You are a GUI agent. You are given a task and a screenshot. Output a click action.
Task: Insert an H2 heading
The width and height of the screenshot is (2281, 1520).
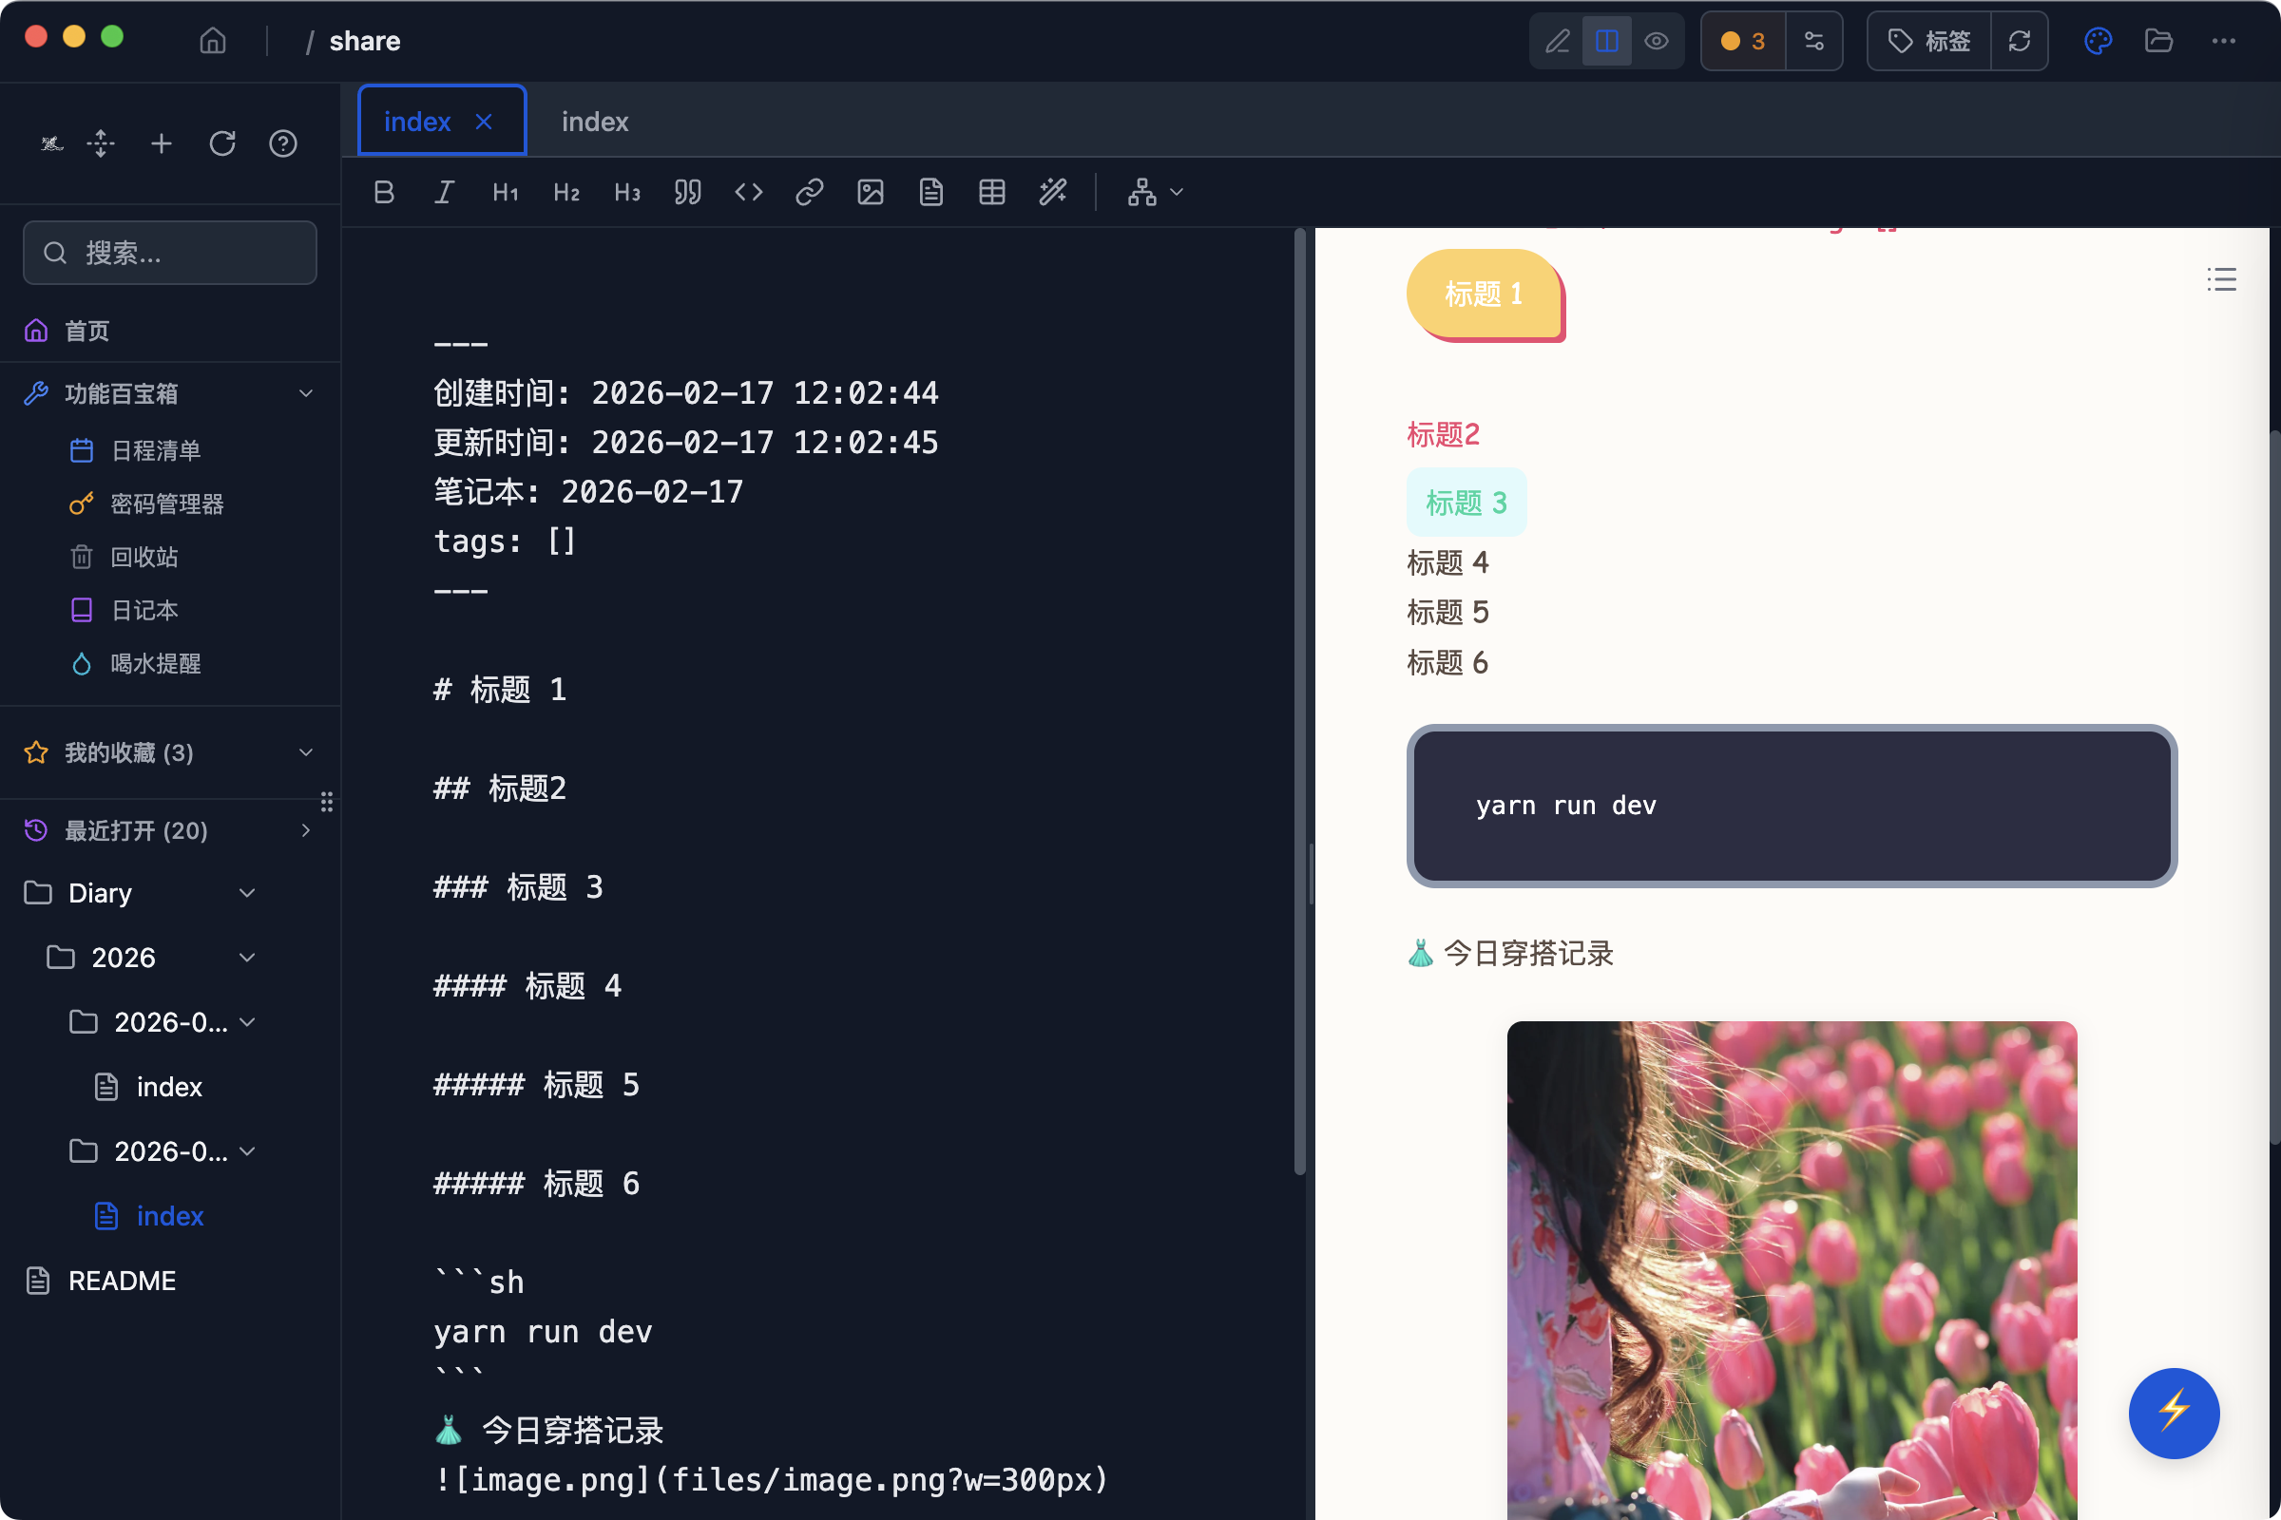coord(566,191)
